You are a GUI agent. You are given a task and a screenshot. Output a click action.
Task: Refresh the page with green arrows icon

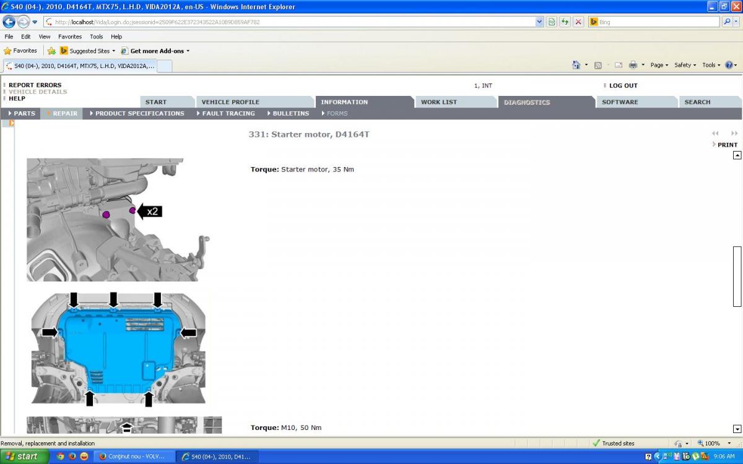pos(565,22)
